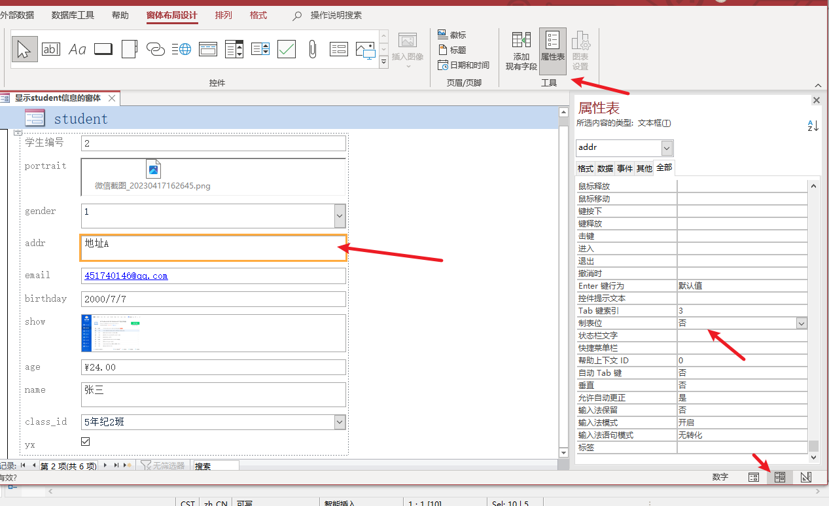Sort properties alphabetically with A-Z icon
Image resolution: width=829 pixels, height=506 pixels.
813,126
